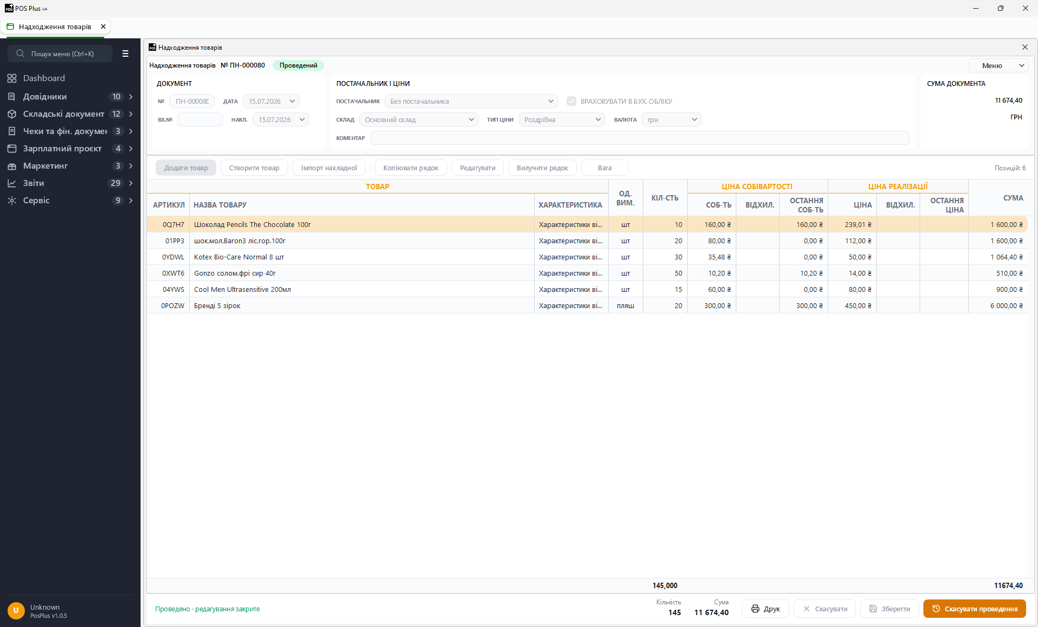The image size is (1038, 627).
Task: Click the Чеки та фін. документи icon
Action: (12, 131)
